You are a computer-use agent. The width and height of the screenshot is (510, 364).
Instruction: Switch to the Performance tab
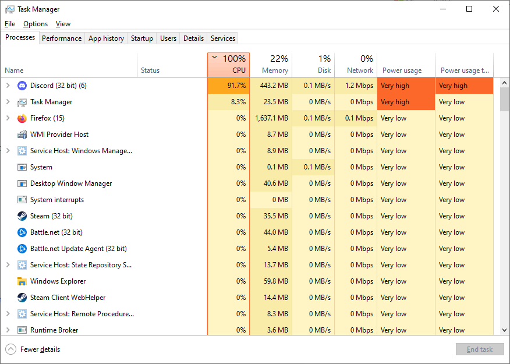62,38
